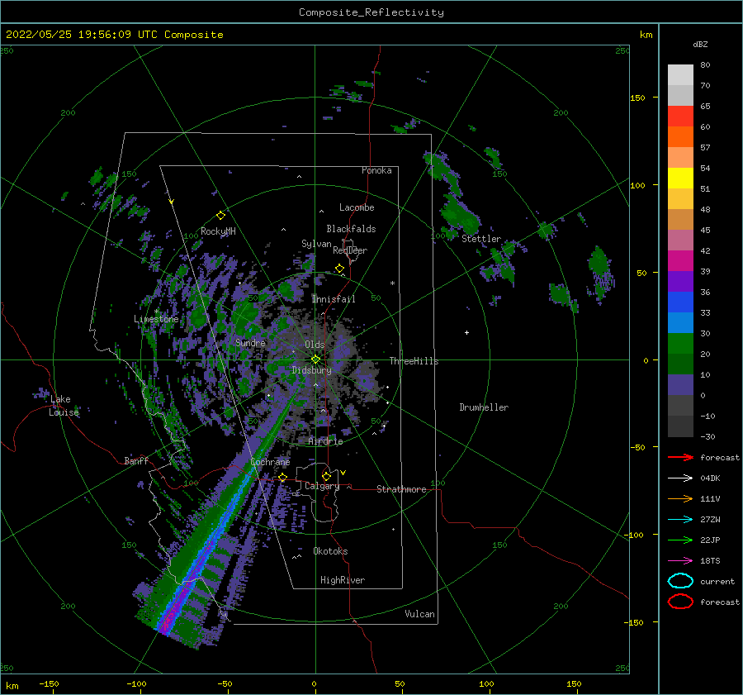743x695 pixels.
Task: Click the Vulcan label
Action: (420, 614)
